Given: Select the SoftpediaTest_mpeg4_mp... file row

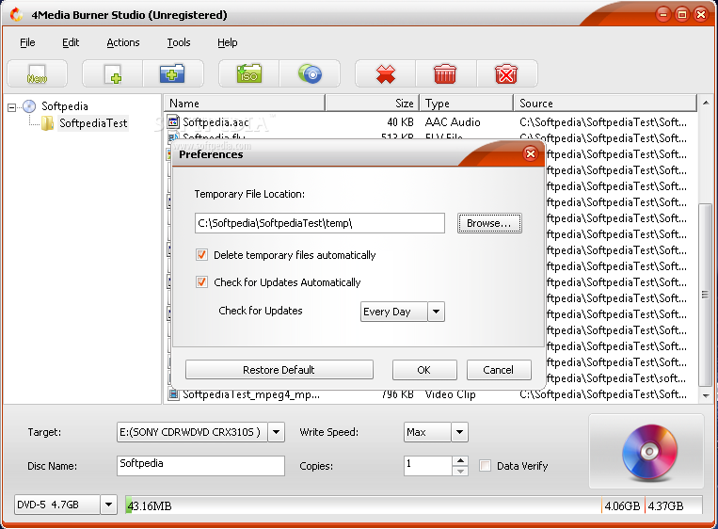Looking at the screenshot, I should click(x=430, y=393).
